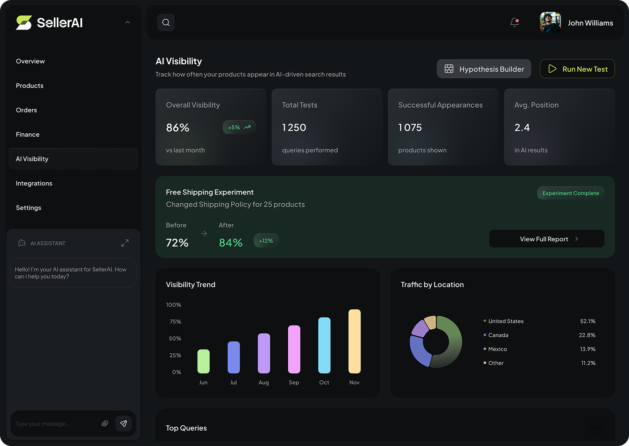Collapse the sidebar using the top chevron
This screenshot has width=629, height=446.
(127, 22)
